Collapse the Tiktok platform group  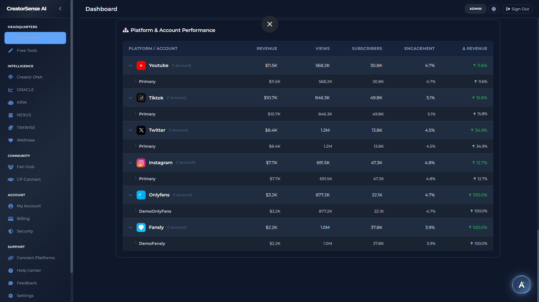coord(130,98)
